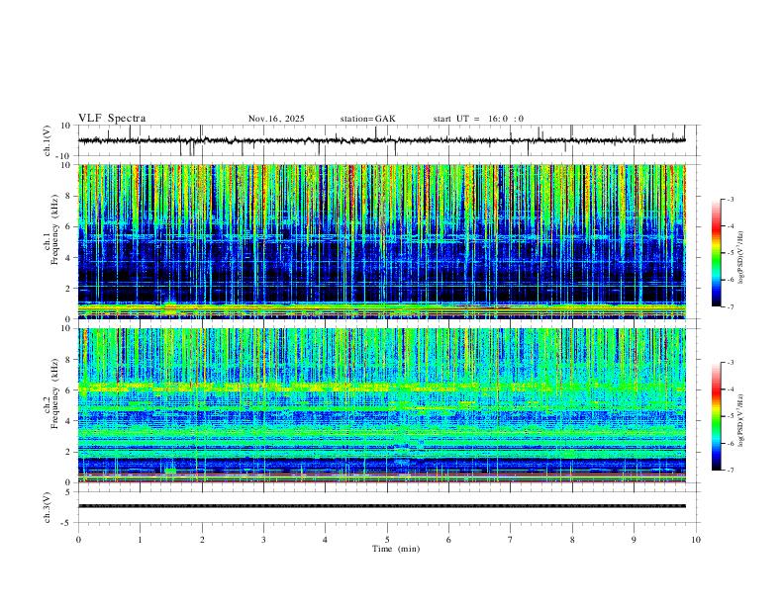Click the 'start UT = 16:0 :0' text

pos(478,119)
